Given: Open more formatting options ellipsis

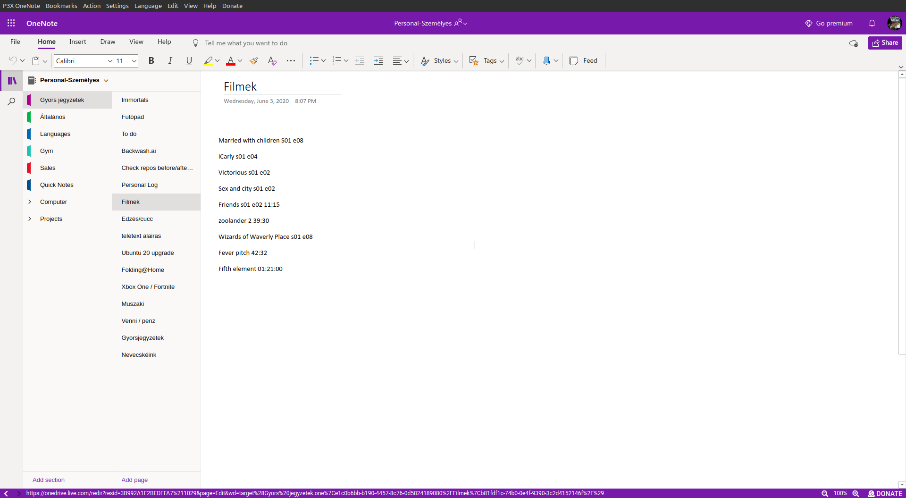Looking at the screenshot, I should (x=291, y=61).
